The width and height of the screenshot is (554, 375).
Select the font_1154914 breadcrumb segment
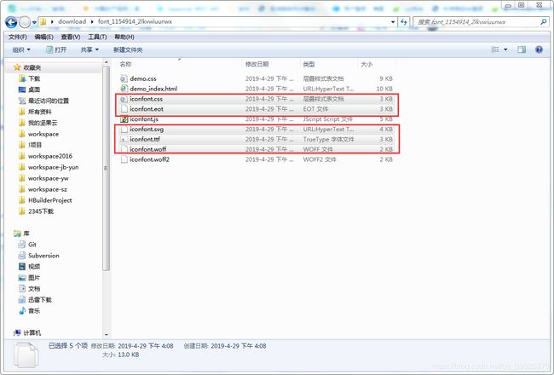(135, 21)
